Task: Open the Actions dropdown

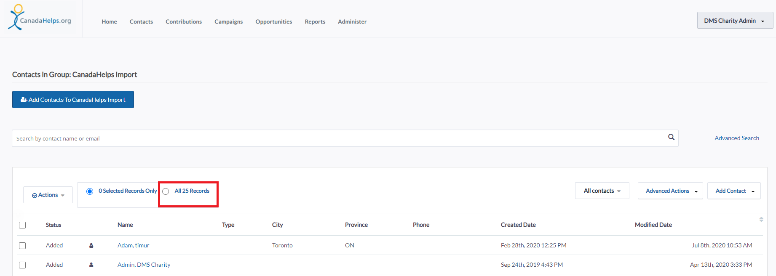Action: coord(48,195)
